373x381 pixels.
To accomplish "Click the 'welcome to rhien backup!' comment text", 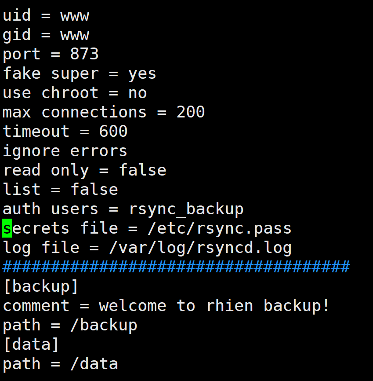I will (214, 306).
